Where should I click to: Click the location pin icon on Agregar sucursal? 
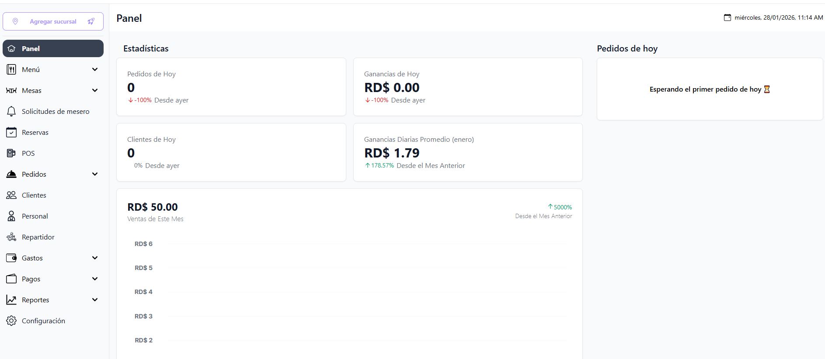pos(15,21)
